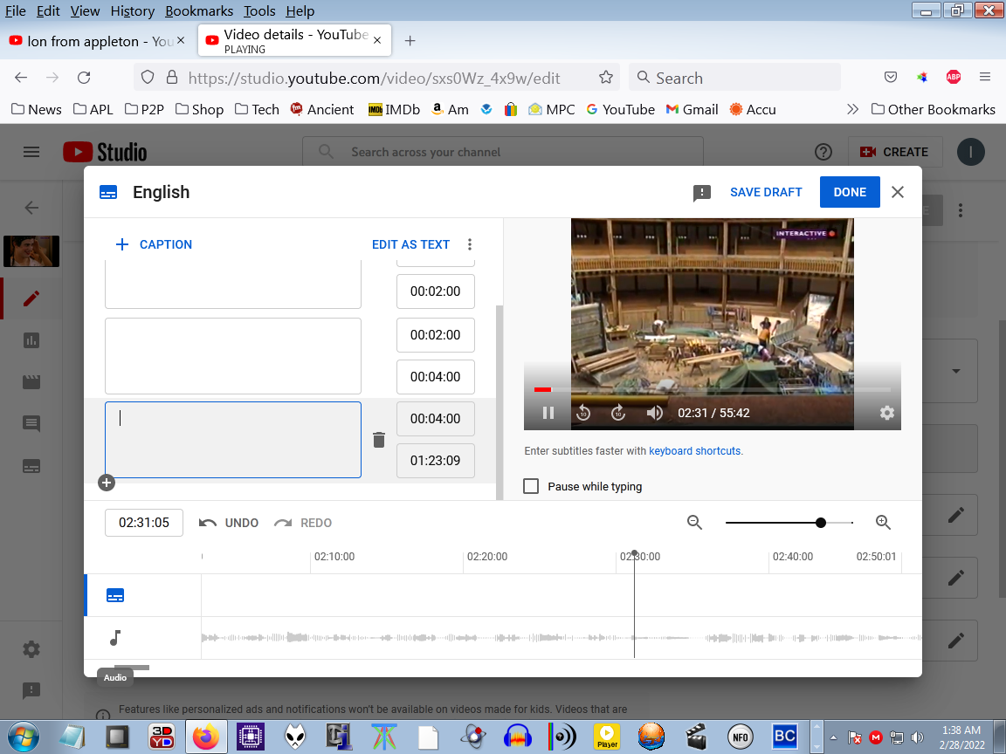Open Studio Settings gear in sidebar

point(31,649)
